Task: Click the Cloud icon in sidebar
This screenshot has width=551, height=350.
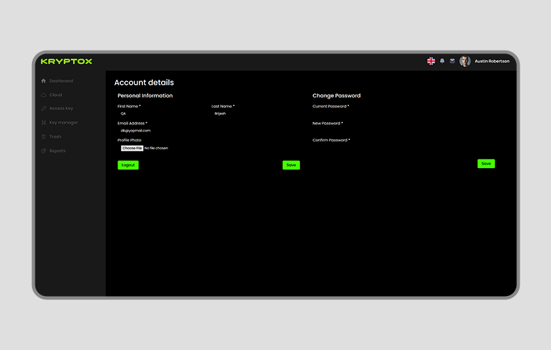Action: pos(43,95)
